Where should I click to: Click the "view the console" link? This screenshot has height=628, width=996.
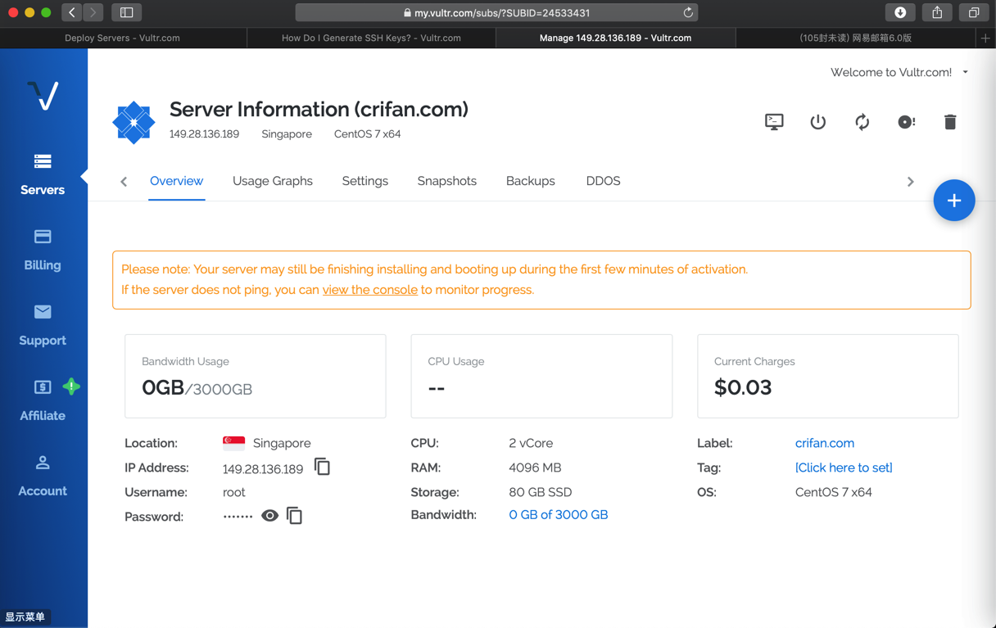point(370,290)
